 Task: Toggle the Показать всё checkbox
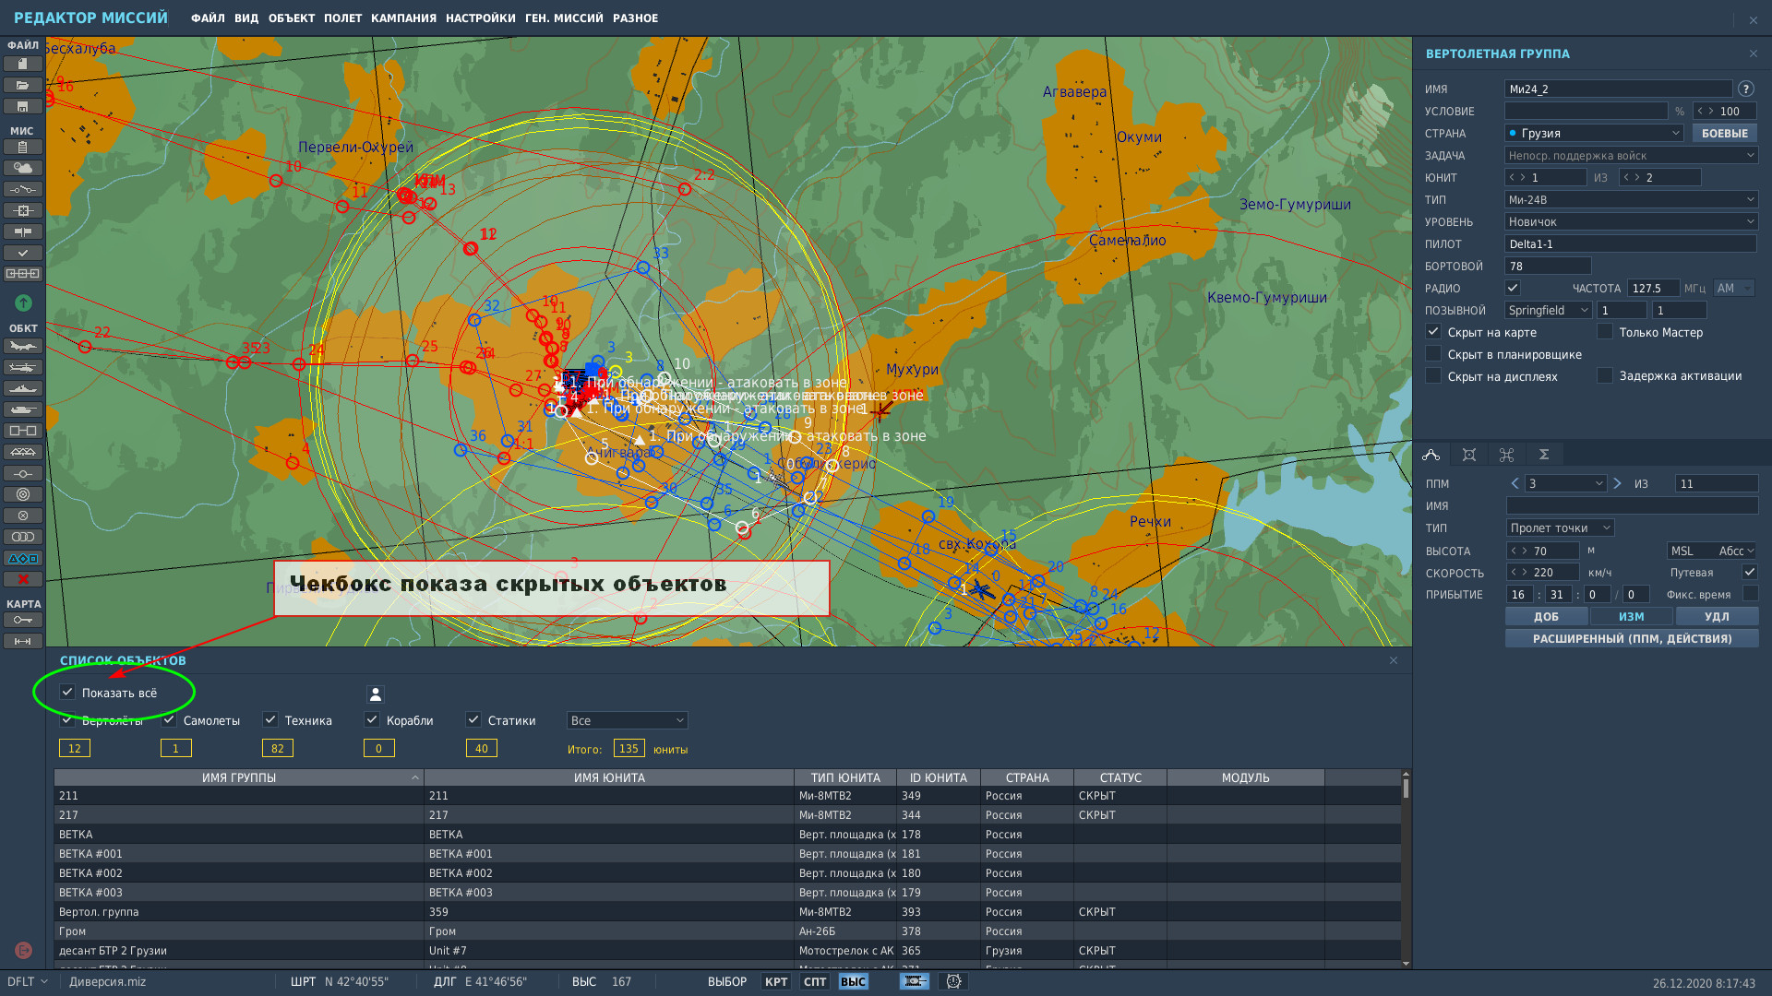[x=67, y=693]
